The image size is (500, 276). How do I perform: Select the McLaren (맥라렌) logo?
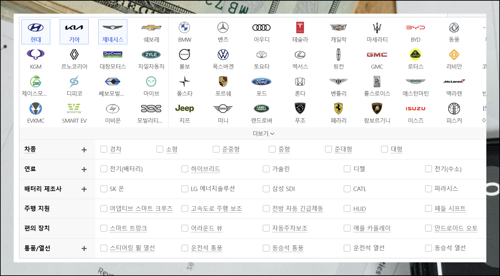click(454, 81)
